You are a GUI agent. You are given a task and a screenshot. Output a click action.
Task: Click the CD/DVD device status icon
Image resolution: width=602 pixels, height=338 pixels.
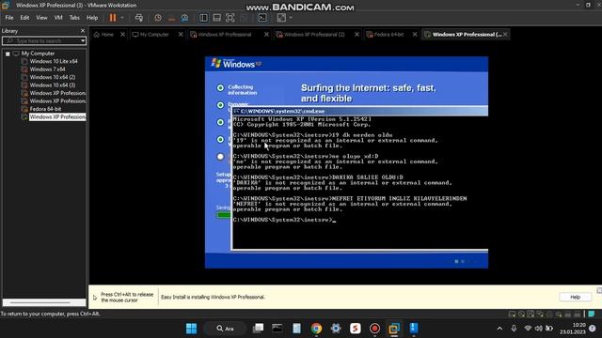tap(521, 315)
